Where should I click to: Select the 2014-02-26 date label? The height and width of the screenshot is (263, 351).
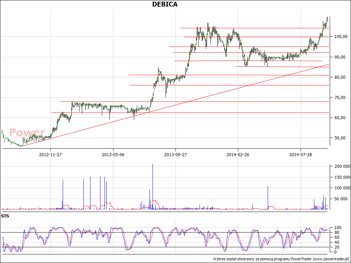click(x=238, y=154)
